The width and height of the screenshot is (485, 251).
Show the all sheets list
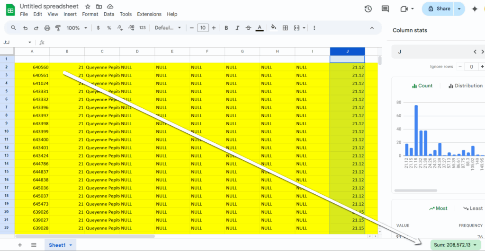point(34,245)
